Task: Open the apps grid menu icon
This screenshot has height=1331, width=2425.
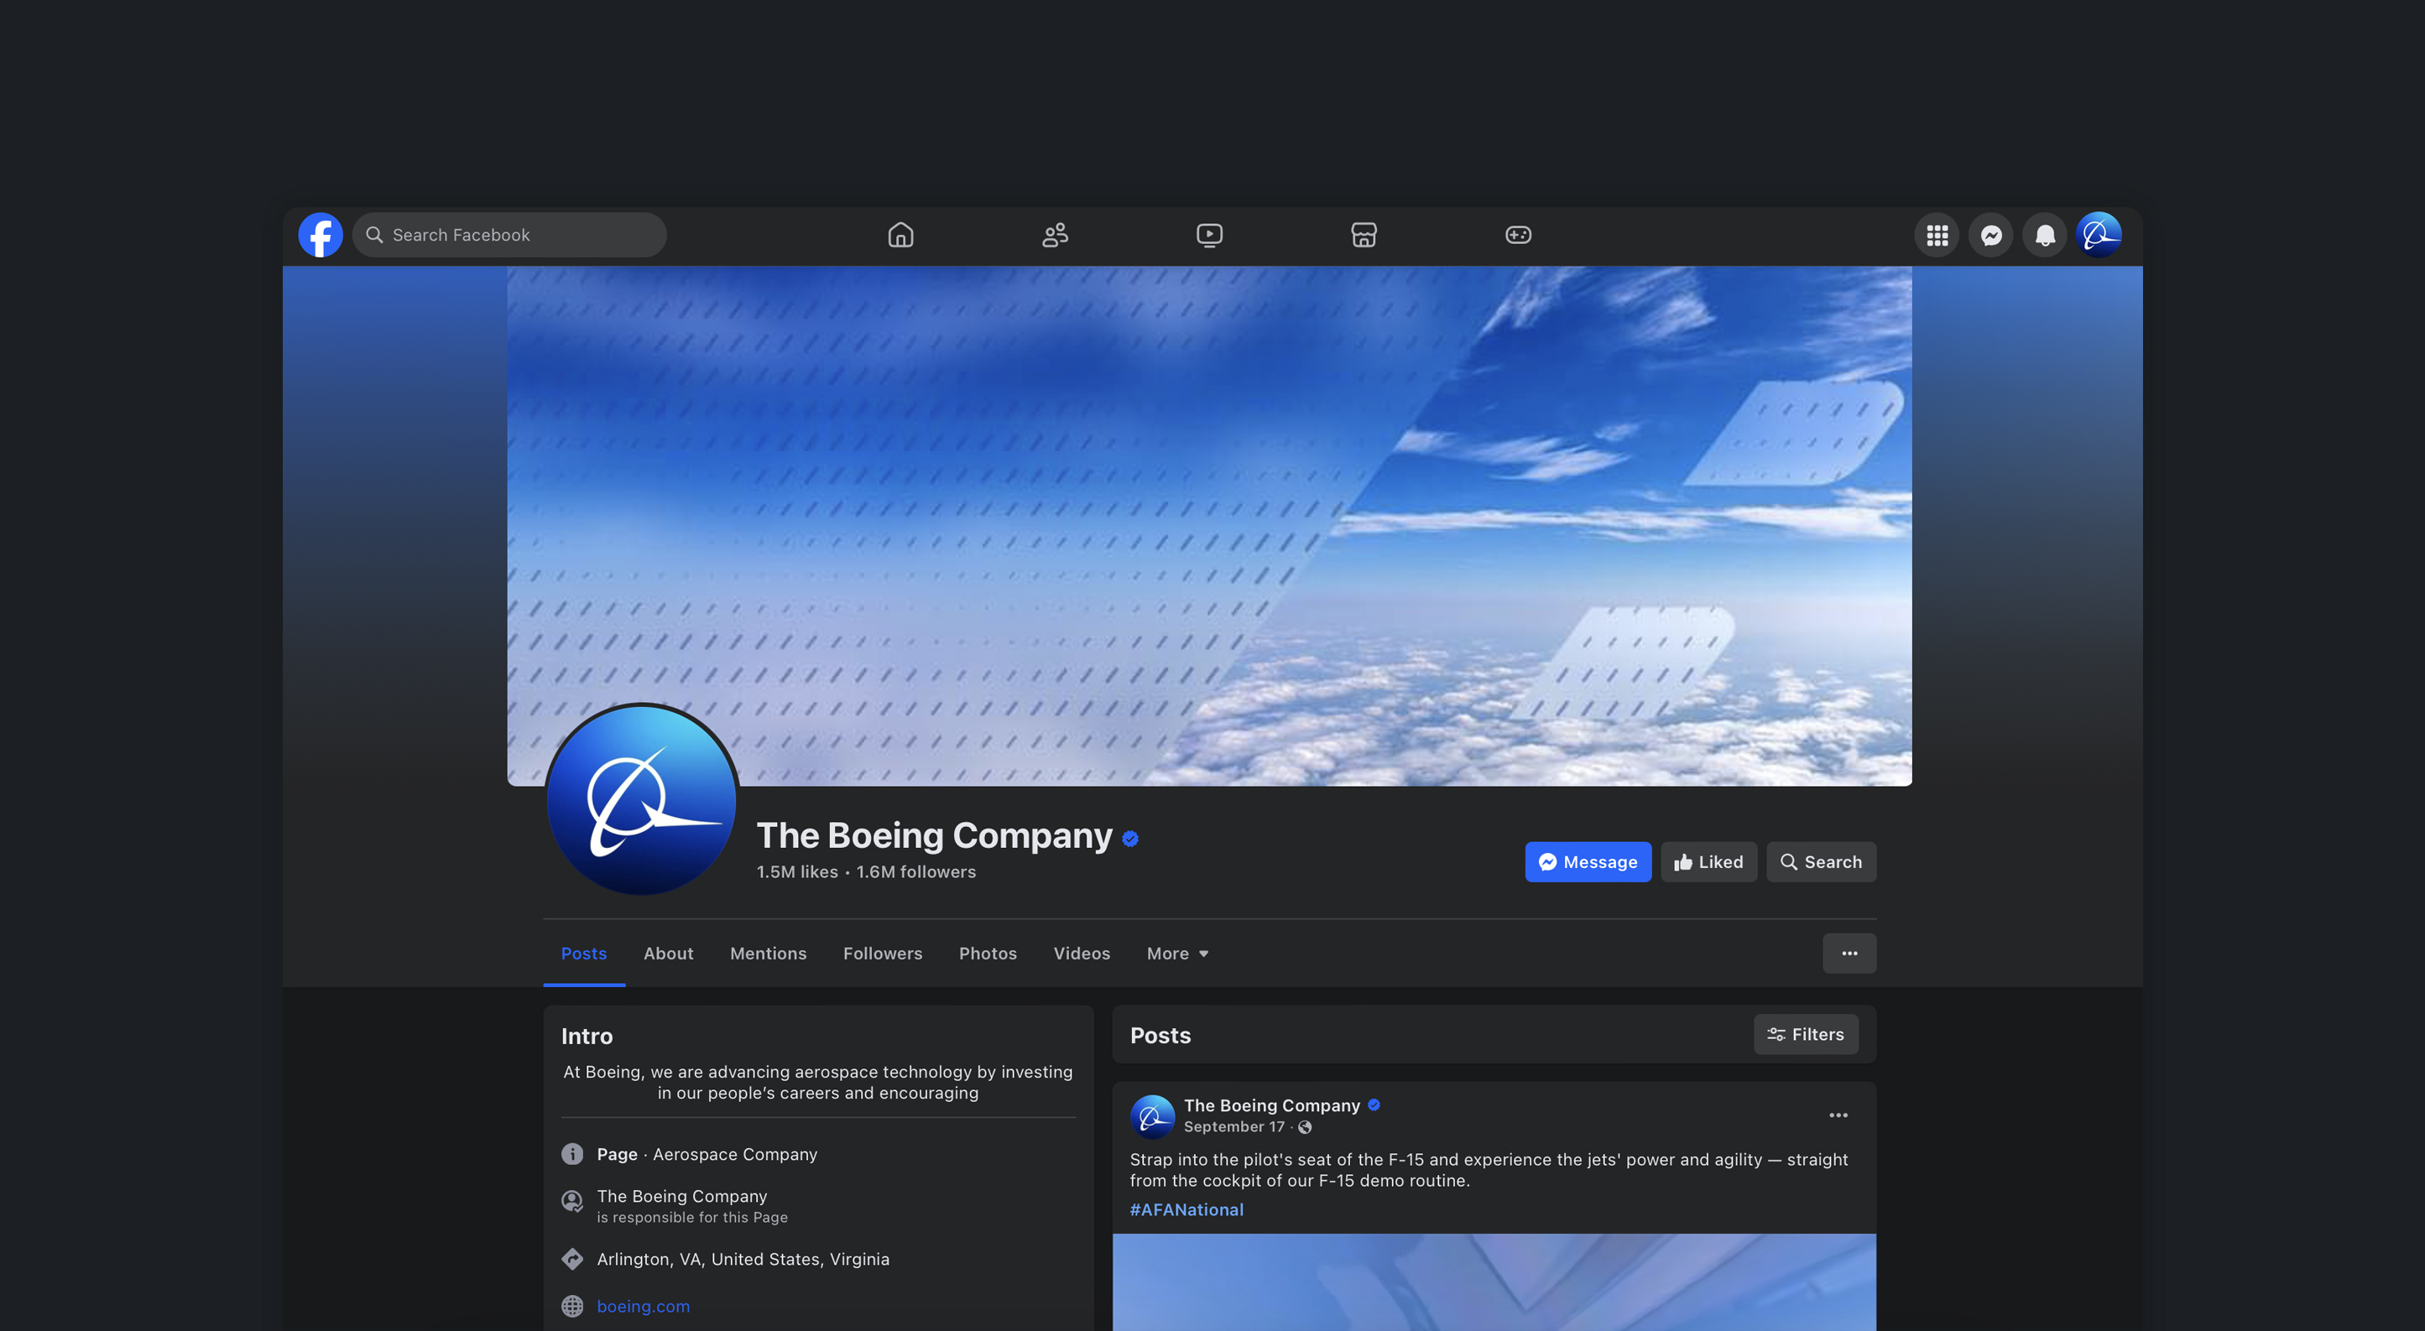Action: click(x=1937, y=235)
